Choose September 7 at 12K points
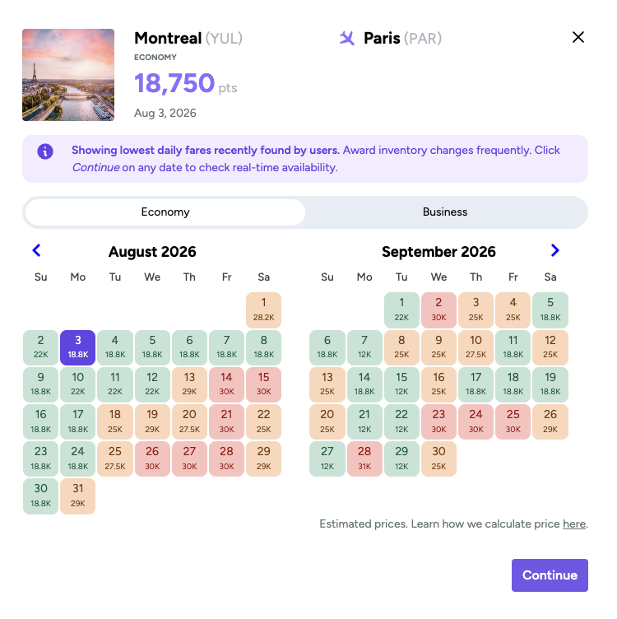 (364, 348)
